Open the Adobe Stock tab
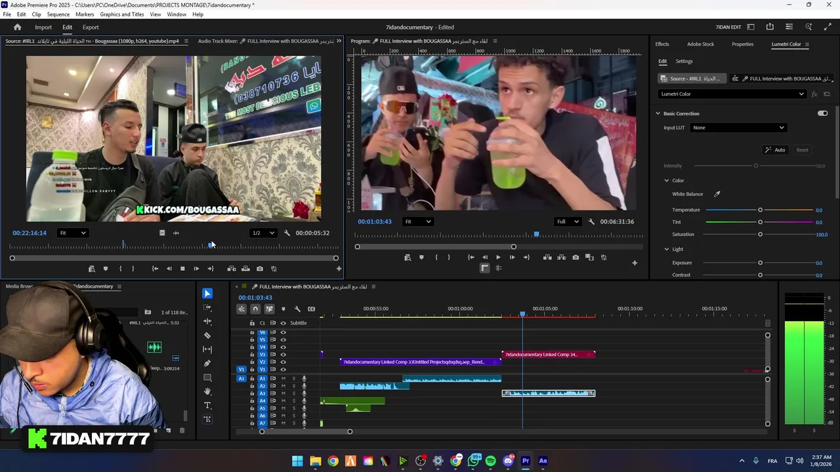 click(700, 45)
